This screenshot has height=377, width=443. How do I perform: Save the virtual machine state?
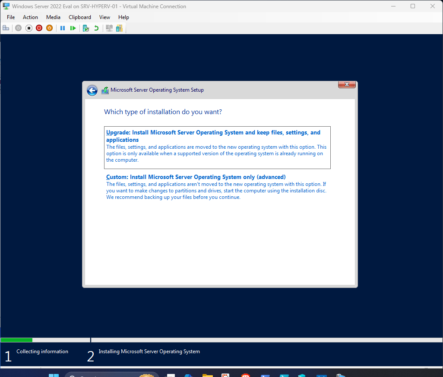click(49, 28)
